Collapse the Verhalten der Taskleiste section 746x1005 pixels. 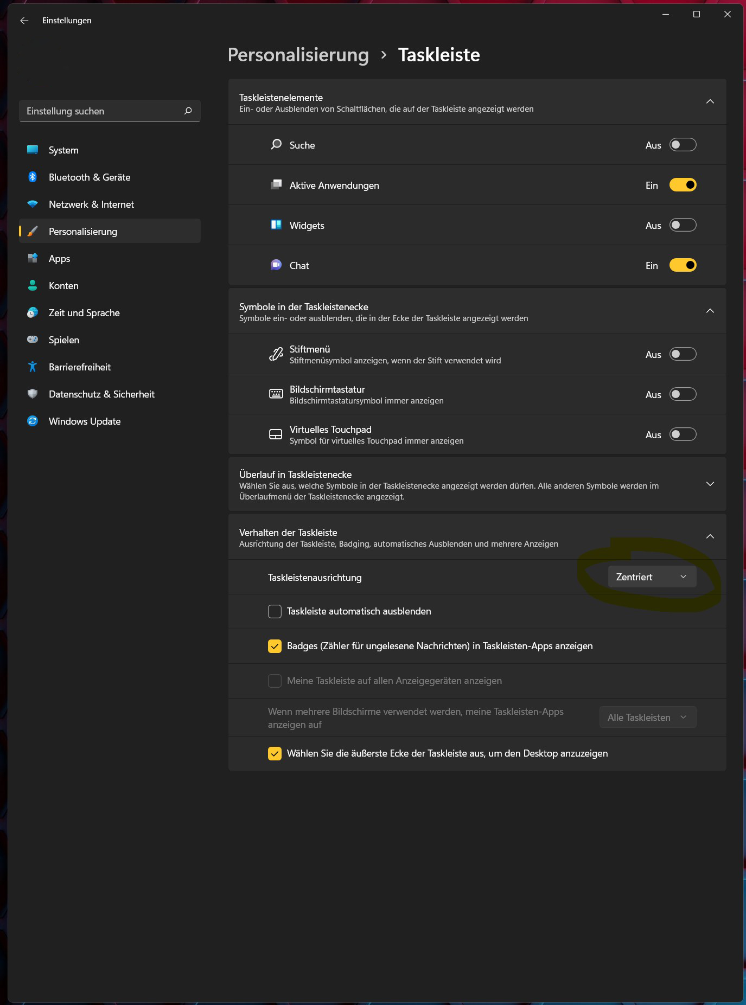click(x=710, y=537)
